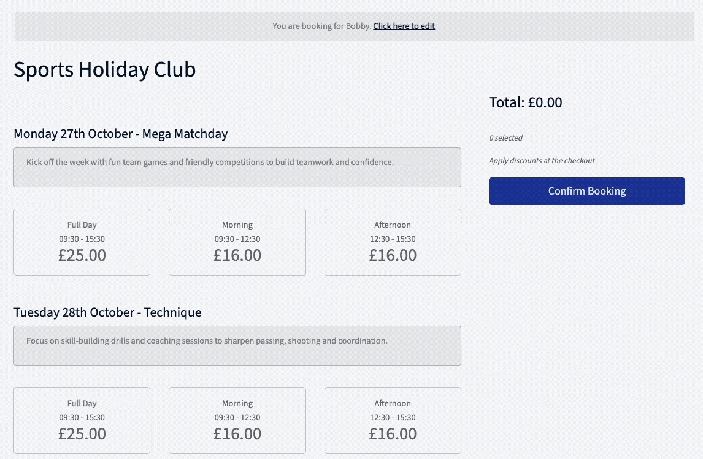Click the Total £0.00 amount
The width and height of the screenshot is (703, 459).
[x=525, y=102]
